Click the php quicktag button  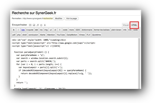tap(19, 35)
